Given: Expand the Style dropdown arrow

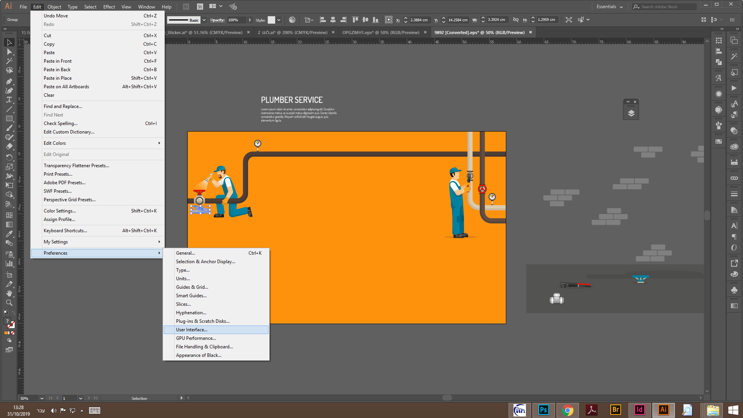Looking at the screenshot, I should (279, 20).
